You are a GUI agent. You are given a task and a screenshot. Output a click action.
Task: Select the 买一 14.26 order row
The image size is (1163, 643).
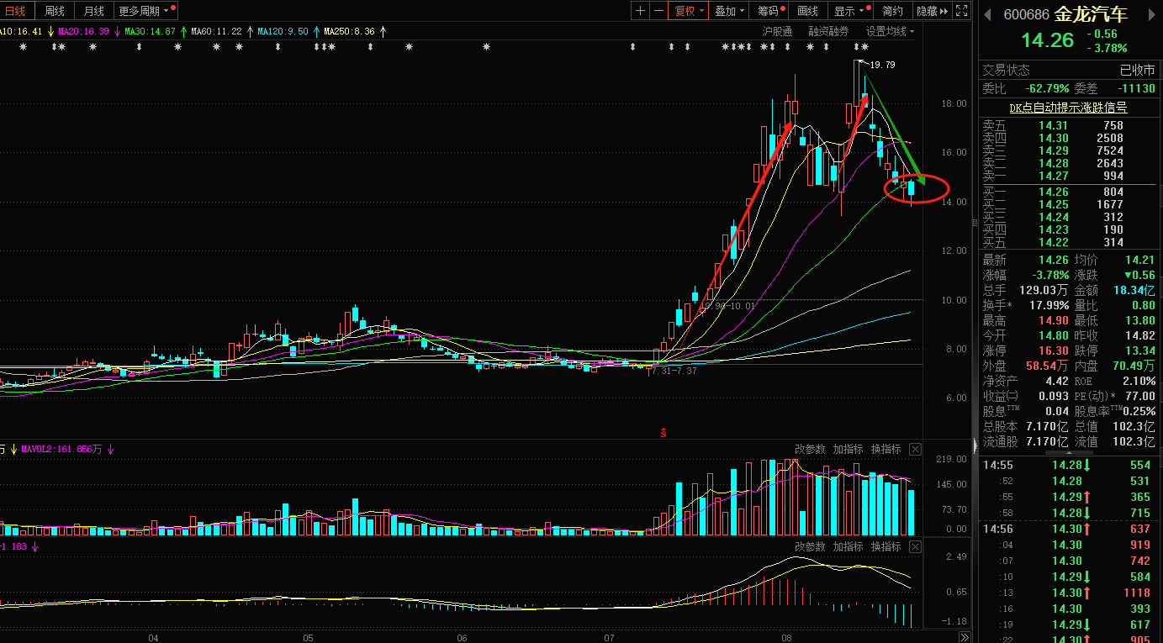pos(1068,192)
